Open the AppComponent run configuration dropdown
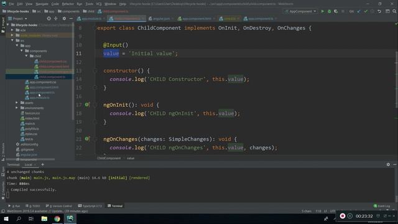The image size is (398, 224). 301,11
